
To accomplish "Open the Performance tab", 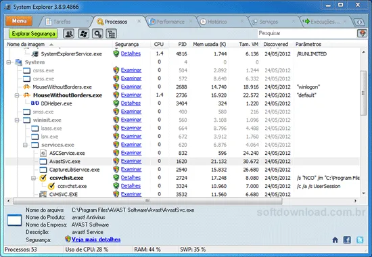I will (170, 22).
